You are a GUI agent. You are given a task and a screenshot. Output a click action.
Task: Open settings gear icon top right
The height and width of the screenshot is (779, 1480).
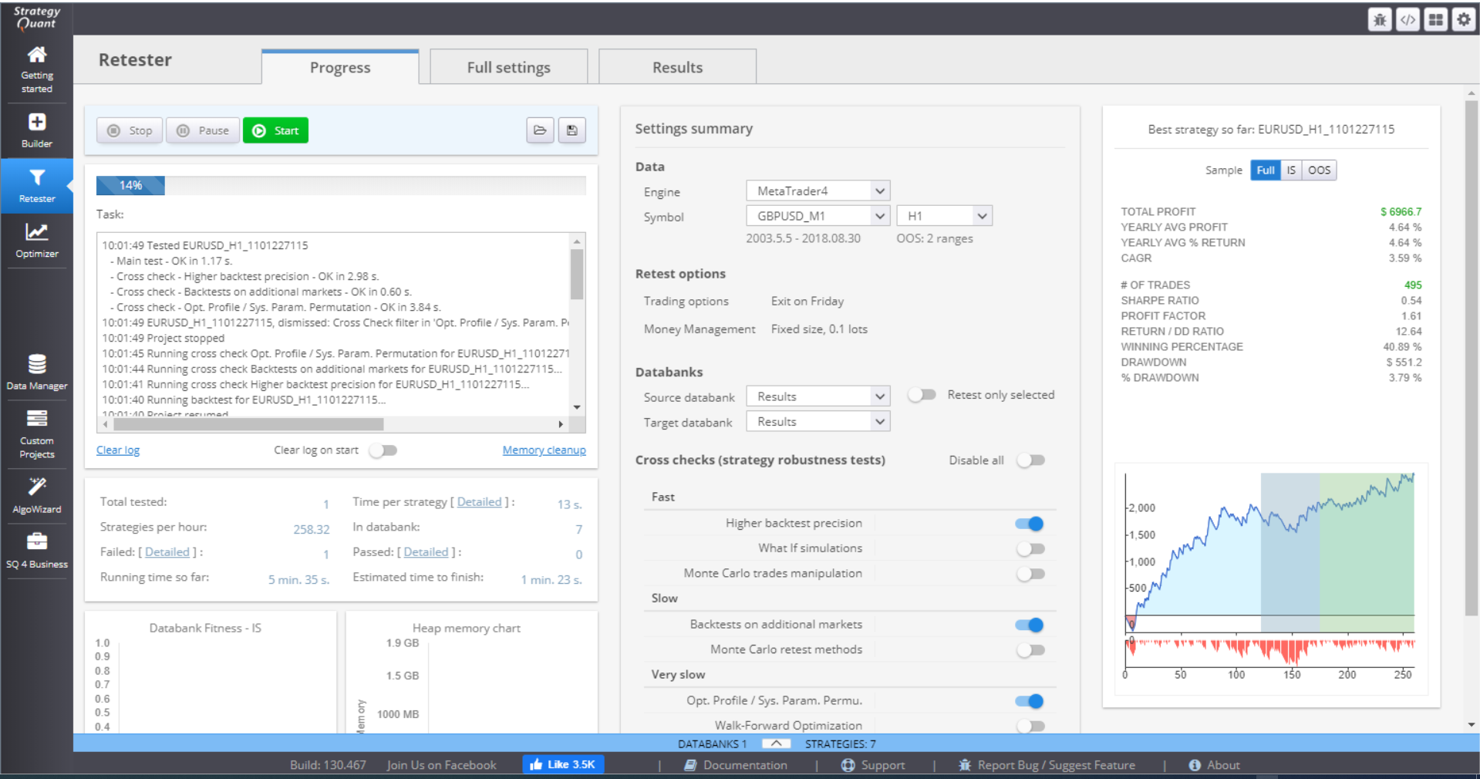1463,19
